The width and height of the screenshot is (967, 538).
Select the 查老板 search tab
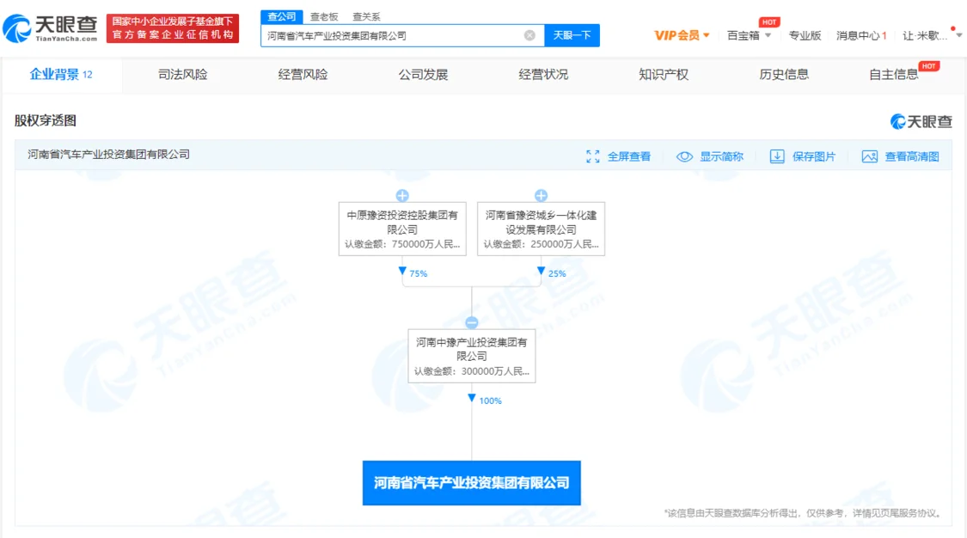click(324, 16)
